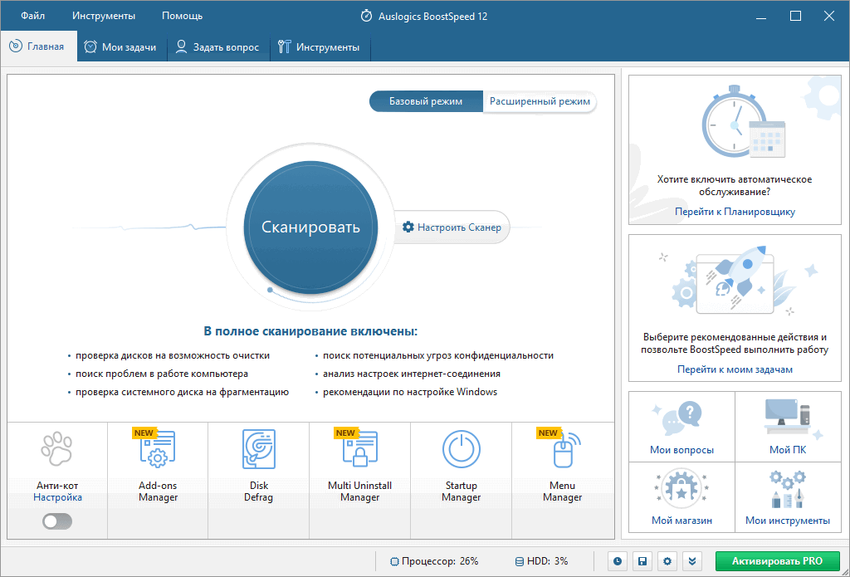Screen dimensions: 850x577
Task: Open the Add-ons Manager tool icon
Action: tap(158, 449)
